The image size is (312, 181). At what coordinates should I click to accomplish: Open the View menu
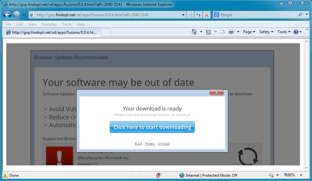point(32,24)
